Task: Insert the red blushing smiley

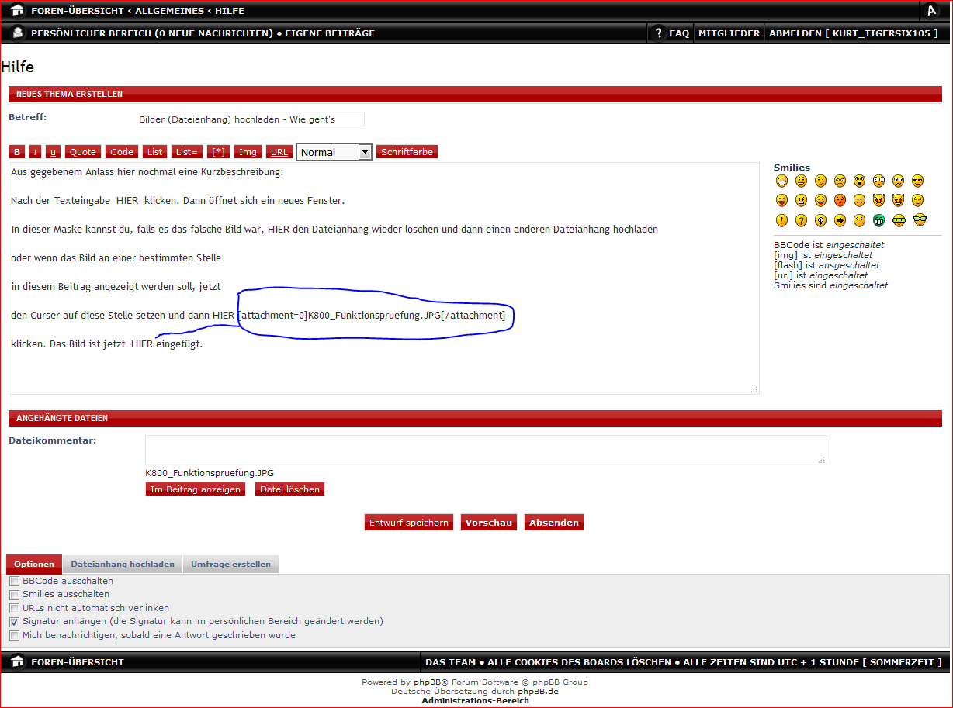Action: (840, 200)
